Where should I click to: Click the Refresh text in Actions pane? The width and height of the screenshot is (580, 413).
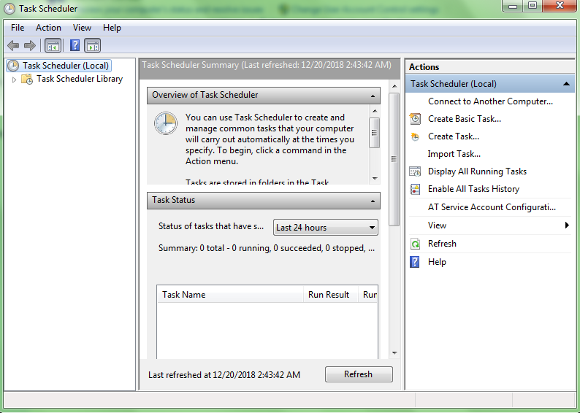click(x=442, y=244)
